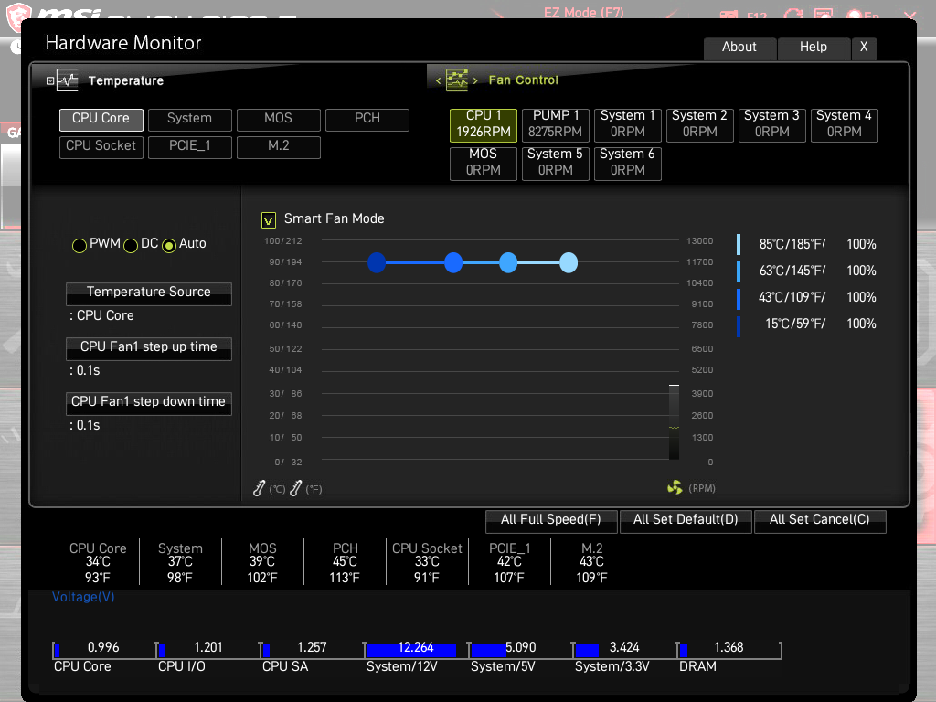Uncheck the Smart Fan Mode checkbox
The image size is (936, 702).
point(269,219)
